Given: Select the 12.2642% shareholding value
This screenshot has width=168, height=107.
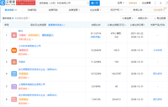Looking at the screenshot, I should (x=96, y=50).
